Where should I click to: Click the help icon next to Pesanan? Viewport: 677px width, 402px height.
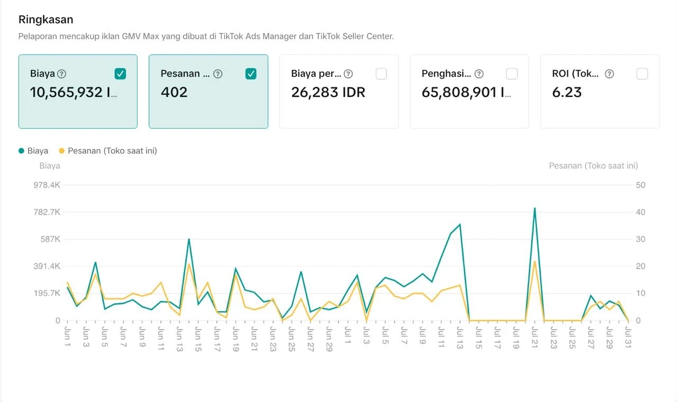(217, 74)
